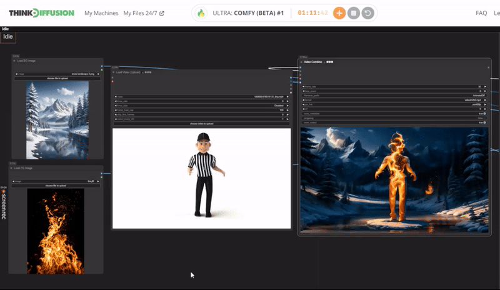Collapse the Load Video (Upload) node dot
This screenshot has width=500, height=290.
click(x=114, y=72)
